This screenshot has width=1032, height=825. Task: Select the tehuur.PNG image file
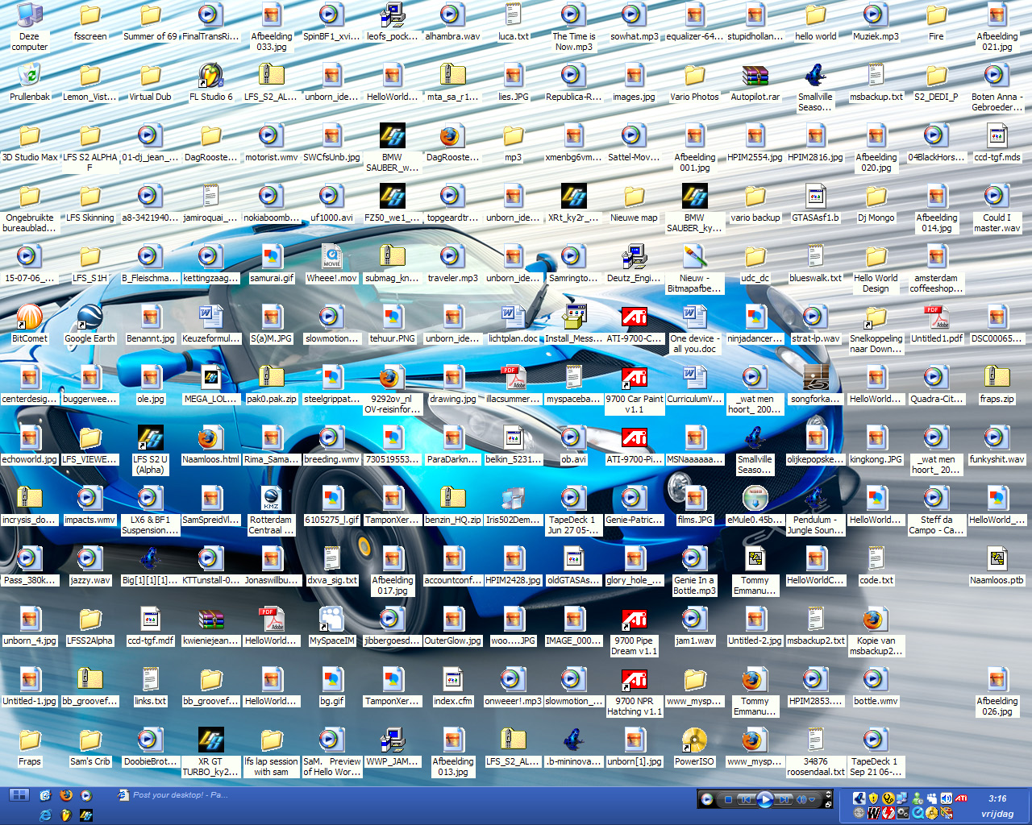point(392,324)
